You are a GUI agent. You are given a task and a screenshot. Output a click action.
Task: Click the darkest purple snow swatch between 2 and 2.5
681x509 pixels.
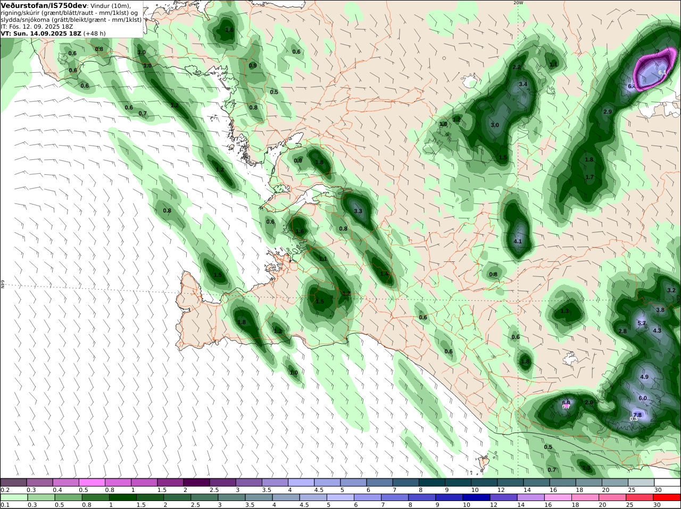coord(197,482)
